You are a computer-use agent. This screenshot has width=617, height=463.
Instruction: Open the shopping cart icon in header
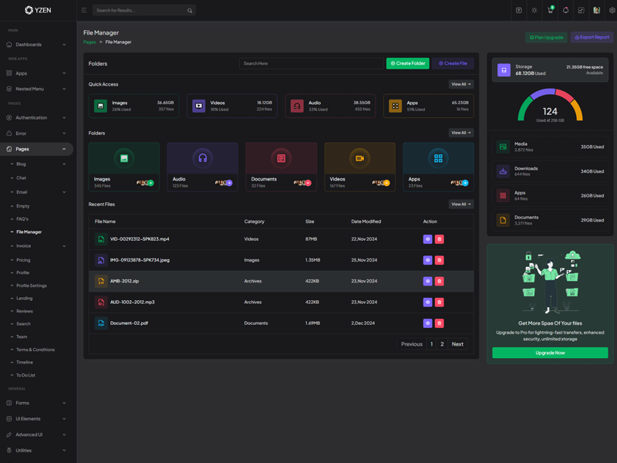[x=550, y=11]
